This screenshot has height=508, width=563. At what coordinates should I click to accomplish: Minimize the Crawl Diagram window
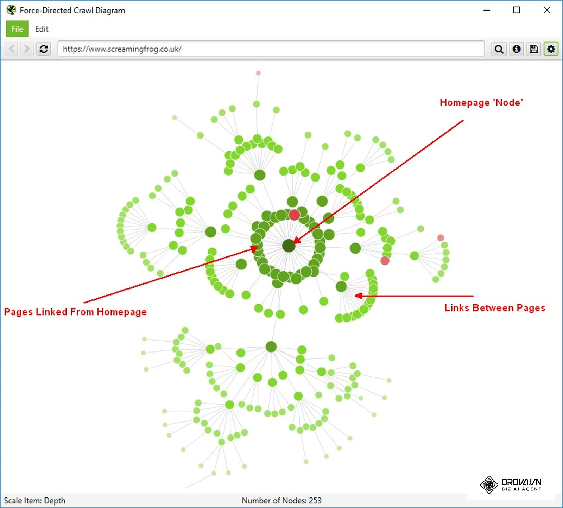(487, 10)
